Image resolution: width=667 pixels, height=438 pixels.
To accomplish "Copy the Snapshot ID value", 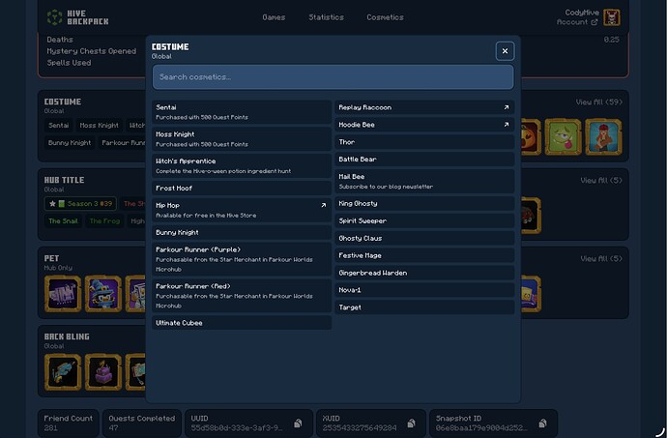I will click(x=542, y=423).
